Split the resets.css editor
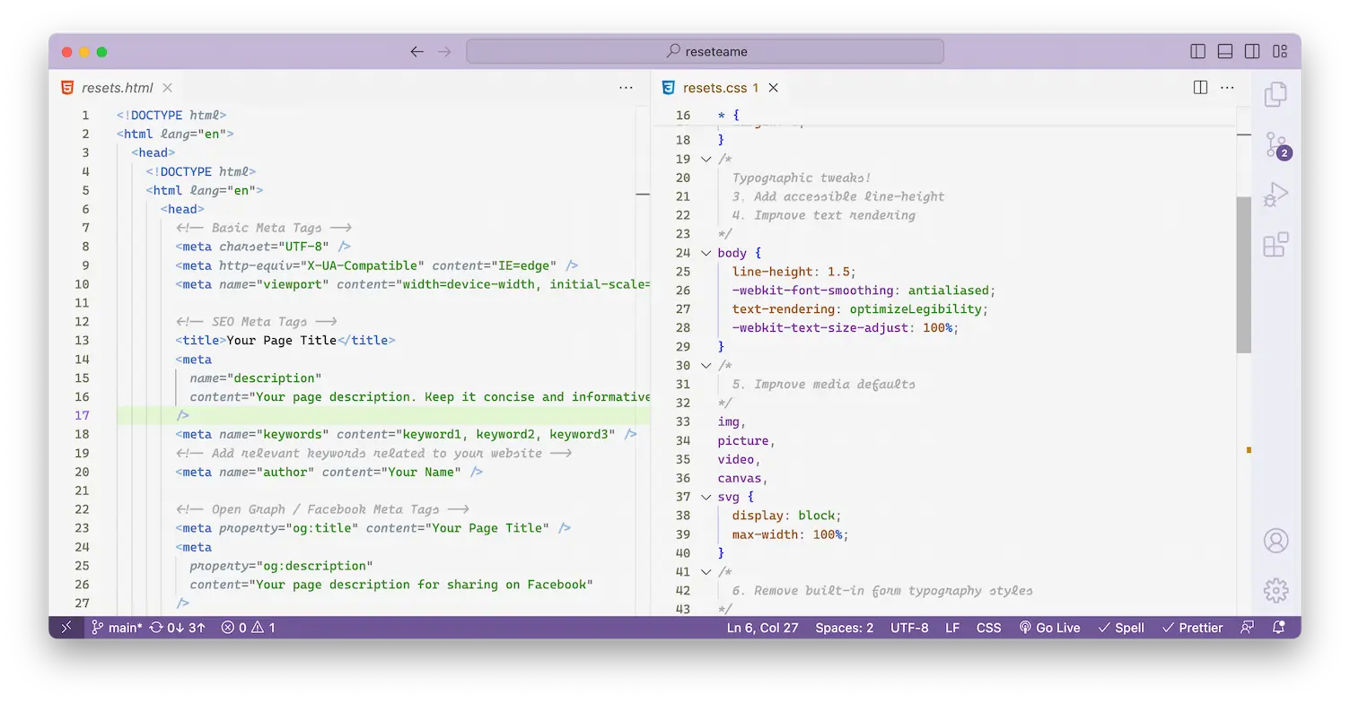 1200,87
